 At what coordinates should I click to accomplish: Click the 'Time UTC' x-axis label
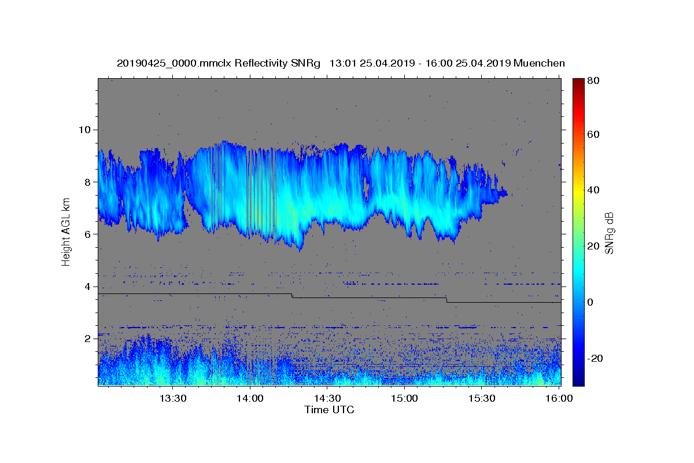pos(329,410)
